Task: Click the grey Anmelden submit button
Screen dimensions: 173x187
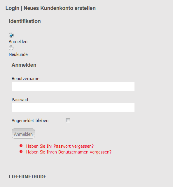Action: tap(23, 134)
